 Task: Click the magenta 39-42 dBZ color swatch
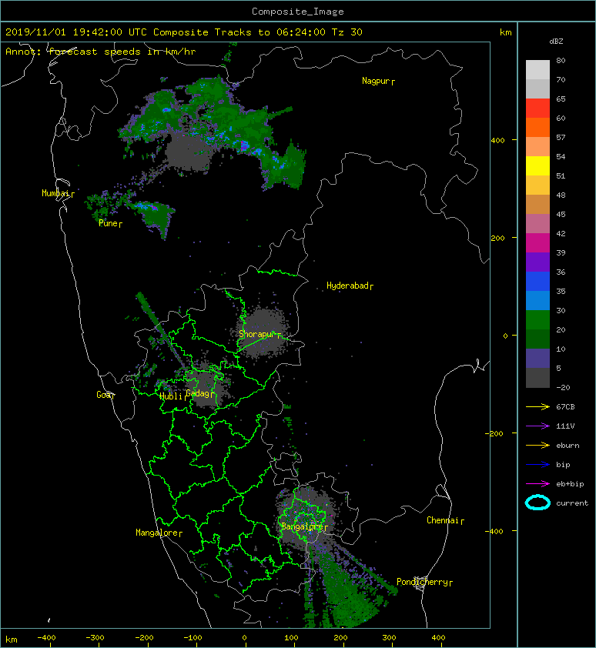click(537, 243)
